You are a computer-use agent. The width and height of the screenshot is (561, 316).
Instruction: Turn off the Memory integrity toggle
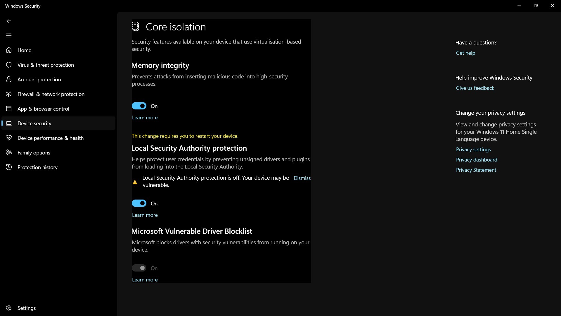pos(139,106)
